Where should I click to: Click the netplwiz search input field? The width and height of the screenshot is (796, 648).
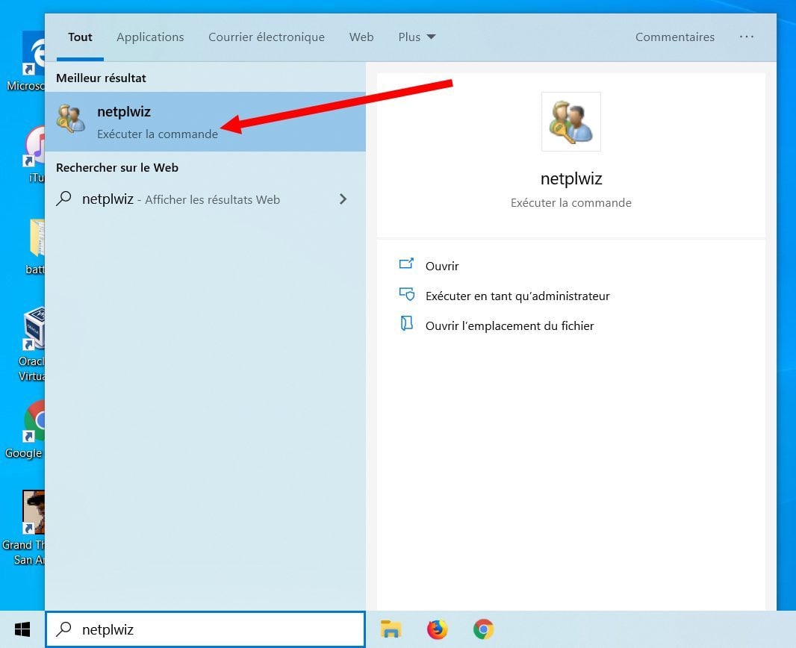217,629
